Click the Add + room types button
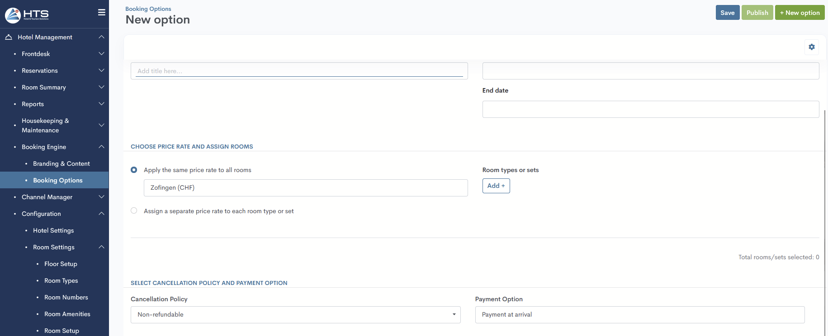The height and width of the screenshot is (336, 828). 496,186
